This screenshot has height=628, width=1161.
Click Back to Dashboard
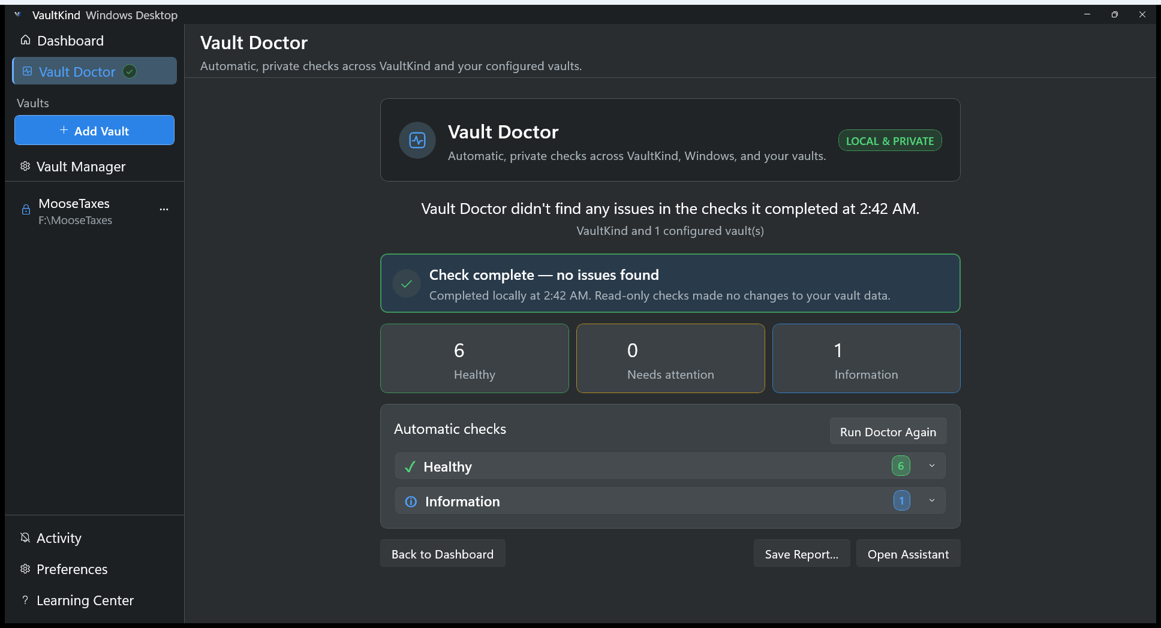tap(443, 554)
